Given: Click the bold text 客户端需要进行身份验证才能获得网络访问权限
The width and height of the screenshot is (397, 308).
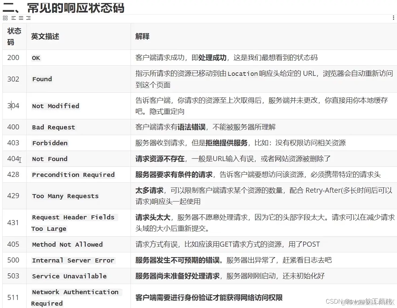Looking at the screenshot, I should click(209, 297).
